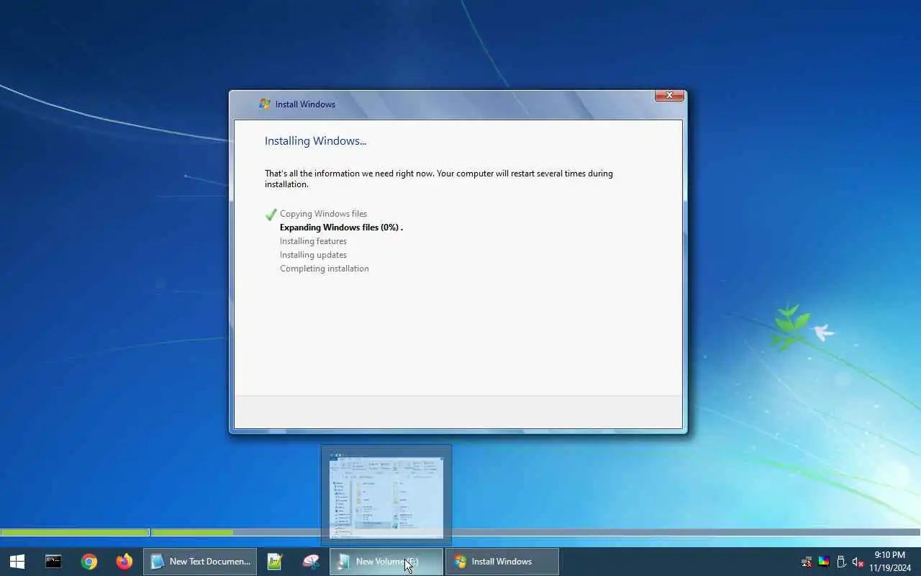Open the Windows Start menu
Image resolution: width=921 pixels, height=576 pixels.
tap(17, 562)
